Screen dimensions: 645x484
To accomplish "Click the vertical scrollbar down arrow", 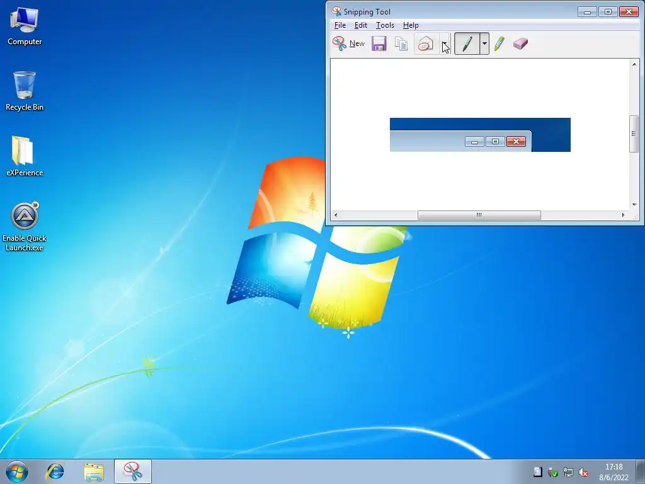I will pyautogui.click(x=634, y=205).
